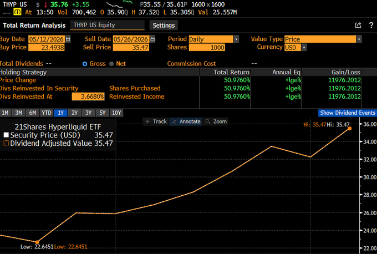Select the Net radio button
The height and width of the screenshot is (254, 377).
111,64
